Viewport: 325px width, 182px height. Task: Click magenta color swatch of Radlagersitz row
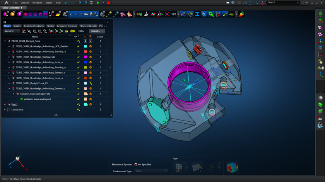tap(85, 57)
